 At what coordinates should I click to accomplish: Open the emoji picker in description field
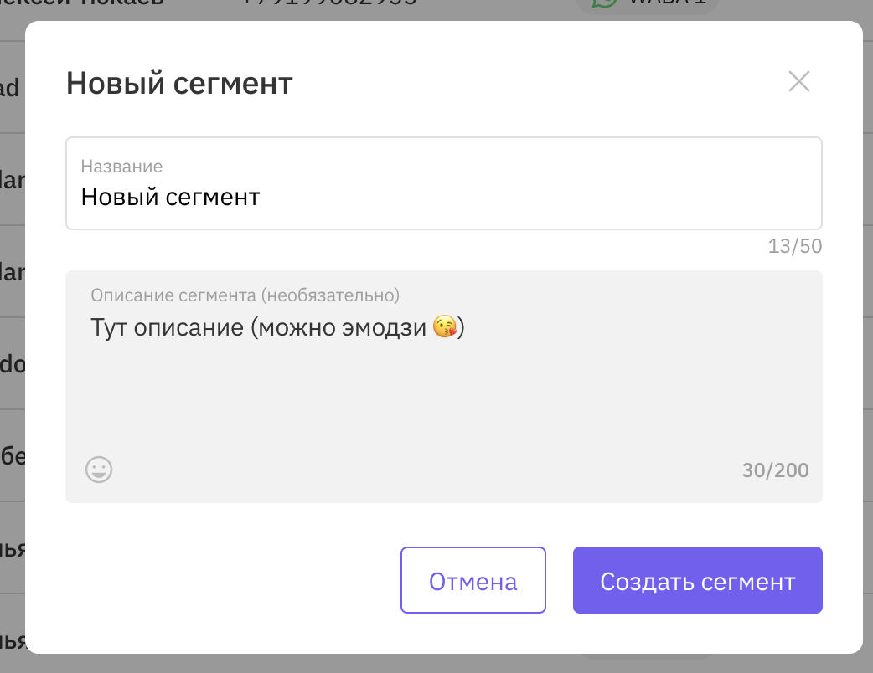pyautogui.click(x=99, y=470)
